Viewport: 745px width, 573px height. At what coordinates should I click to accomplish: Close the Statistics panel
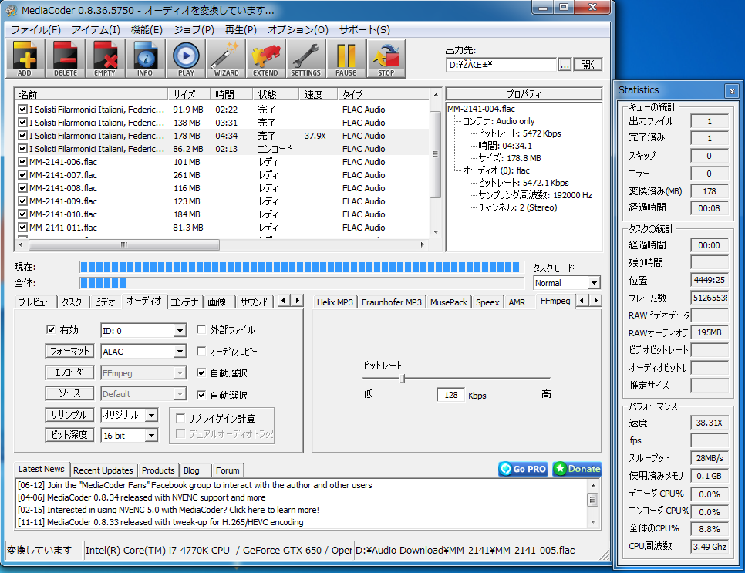pos(732,90)
